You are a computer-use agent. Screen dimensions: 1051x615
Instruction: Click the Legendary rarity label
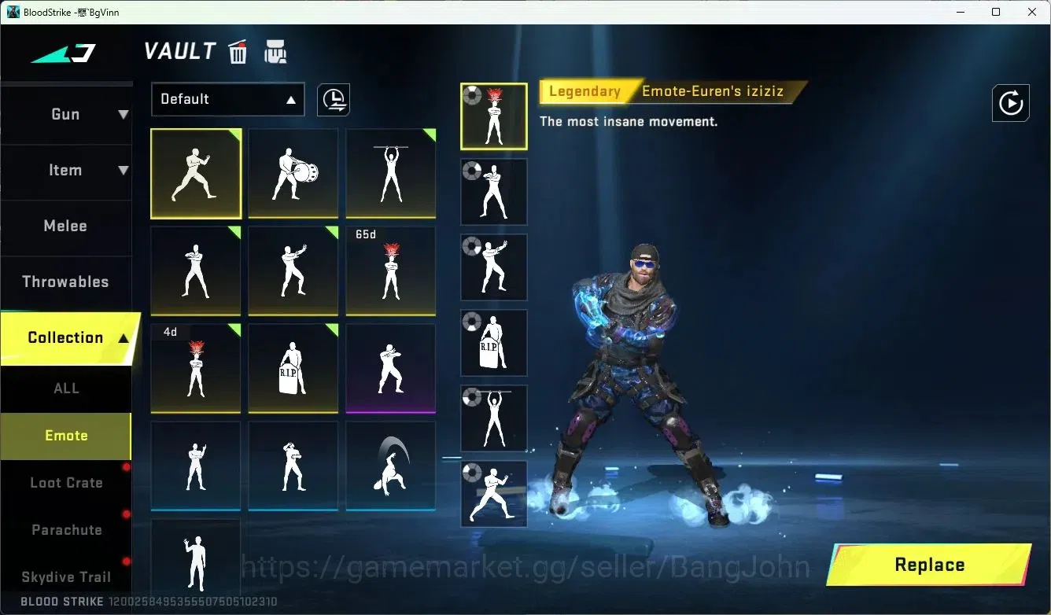(585, 92)
